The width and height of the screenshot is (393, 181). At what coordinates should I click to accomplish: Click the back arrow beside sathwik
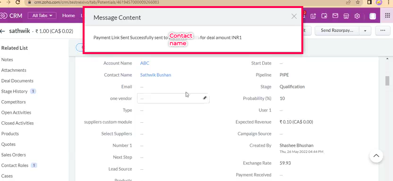2,31
